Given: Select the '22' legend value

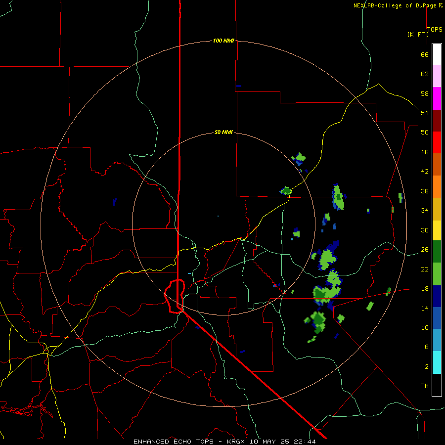Looking at the screenshot, I should [x=425, y=269].
